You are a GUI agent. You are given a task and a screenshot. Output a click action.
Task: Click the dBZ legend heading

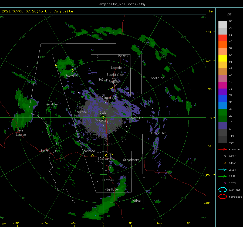click(x=229, y=14)
